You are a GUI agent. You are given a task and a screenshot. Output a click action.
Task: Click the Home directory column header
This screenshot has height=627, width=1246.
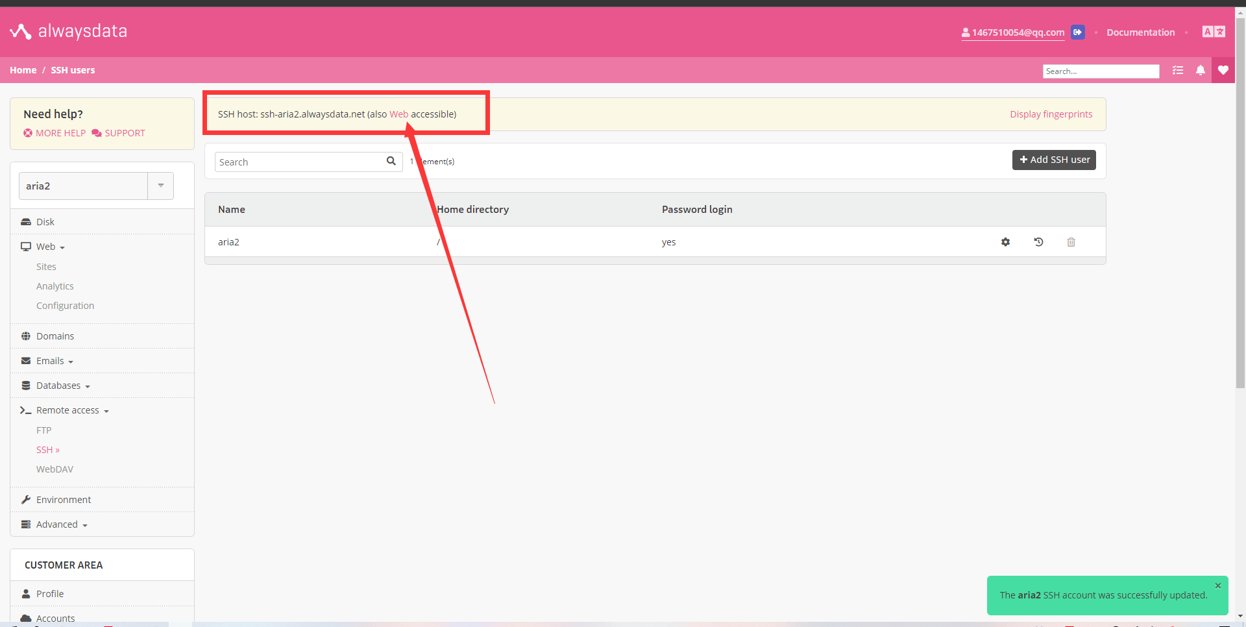472,210
